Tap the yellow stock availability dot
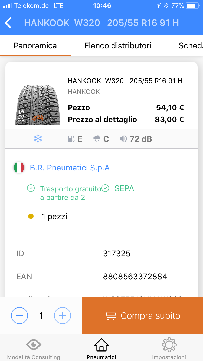This screenshot has width=203, height=361. click(x=31, y=216)
